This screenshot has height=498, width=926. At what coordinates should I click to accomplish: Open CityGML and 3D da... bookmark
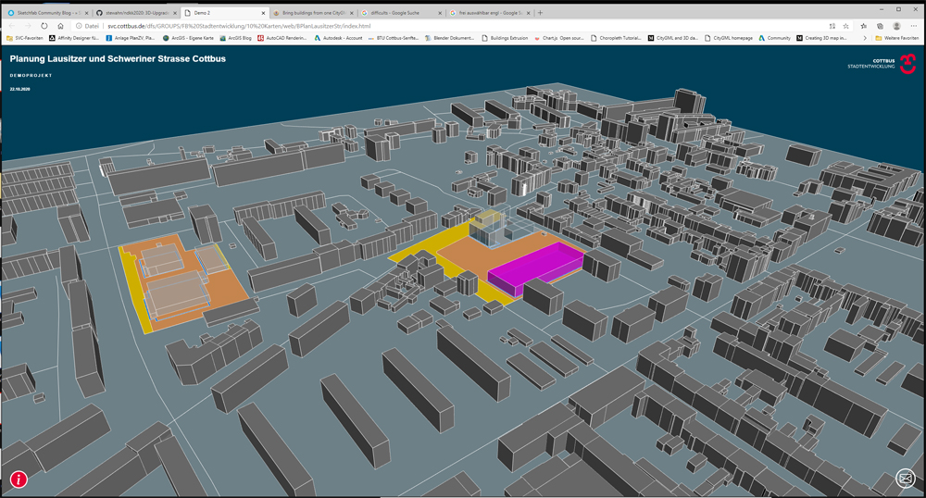[x=672, y=38]
